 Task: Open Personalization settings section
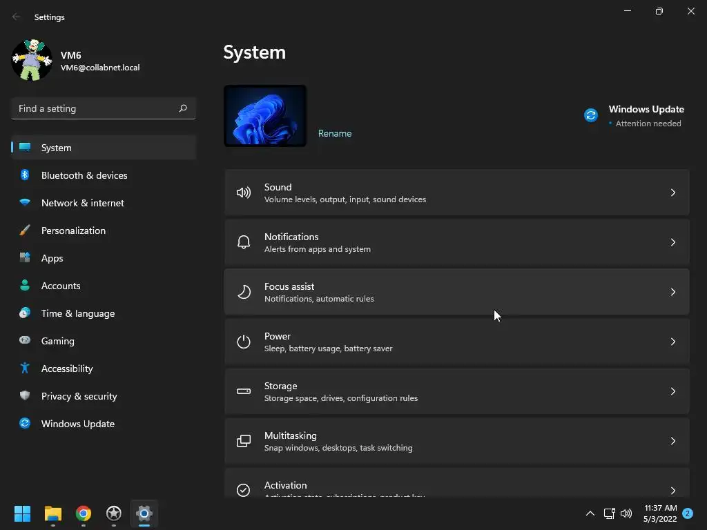104,230
